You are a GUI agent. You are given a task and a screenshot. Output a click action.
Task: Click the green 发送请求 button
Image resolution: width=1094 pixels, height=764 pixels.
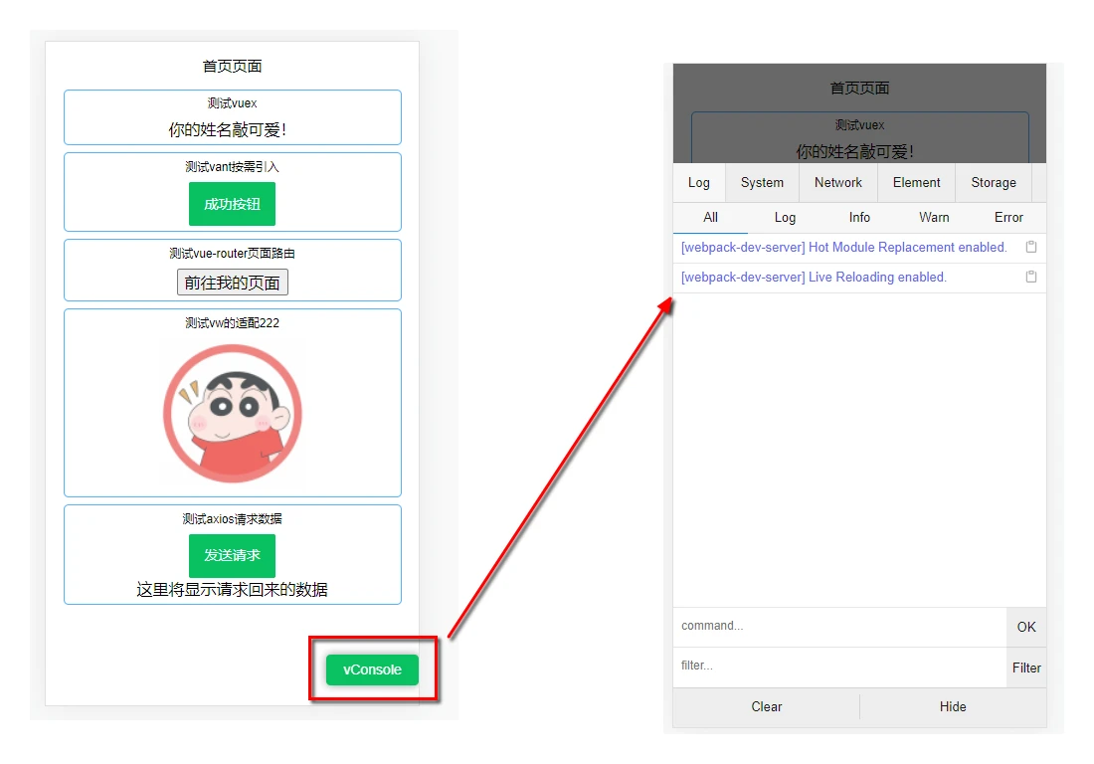(x=233, y=555)
